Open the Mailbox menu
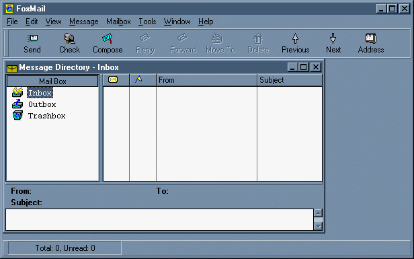Viewport: 414px width, 259px height. tap(118, 22)
